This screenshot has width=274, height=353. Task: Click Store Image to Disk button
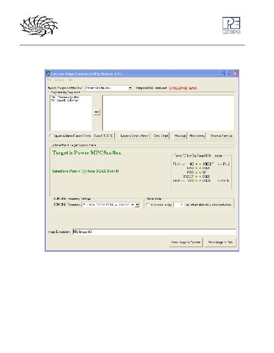coord(220,242)
